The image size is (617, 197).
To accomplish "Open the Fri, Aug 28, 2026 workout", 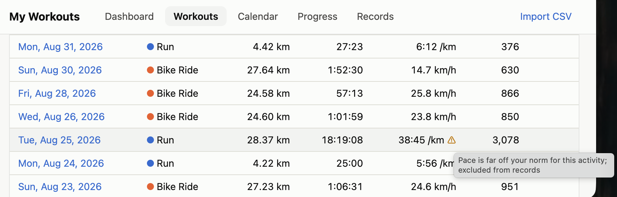I will pos(57,93).
